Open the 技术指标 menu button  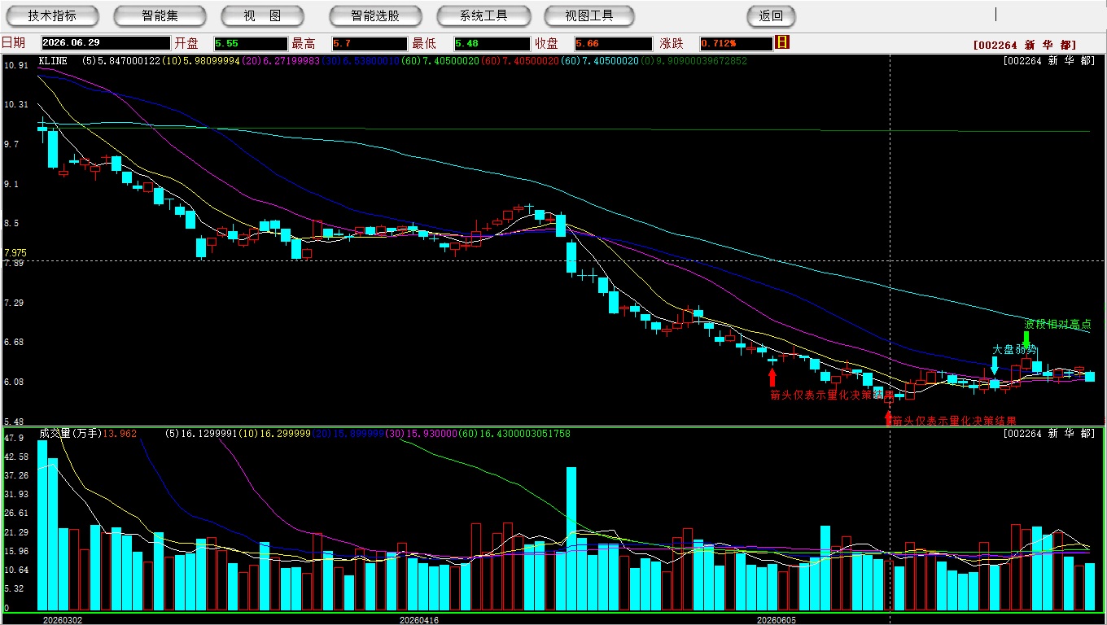(x=52, y=15)
